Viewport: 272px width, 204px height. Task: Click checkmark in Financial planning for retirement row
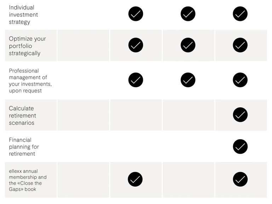click(x=240, y=147)
